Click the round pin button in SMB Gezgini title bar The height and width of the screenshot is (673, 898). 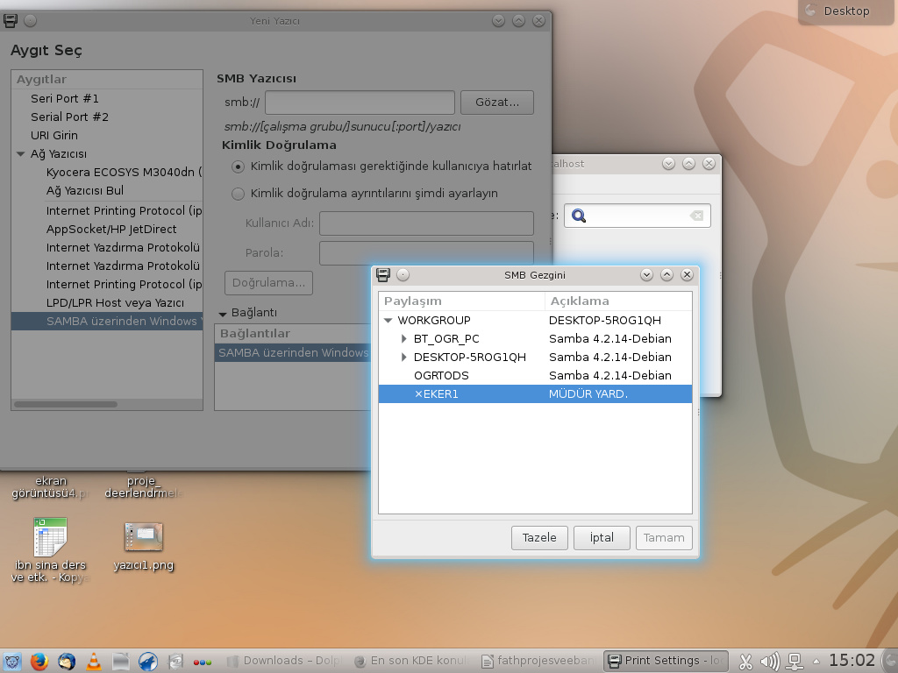click(x=403, y=275)
